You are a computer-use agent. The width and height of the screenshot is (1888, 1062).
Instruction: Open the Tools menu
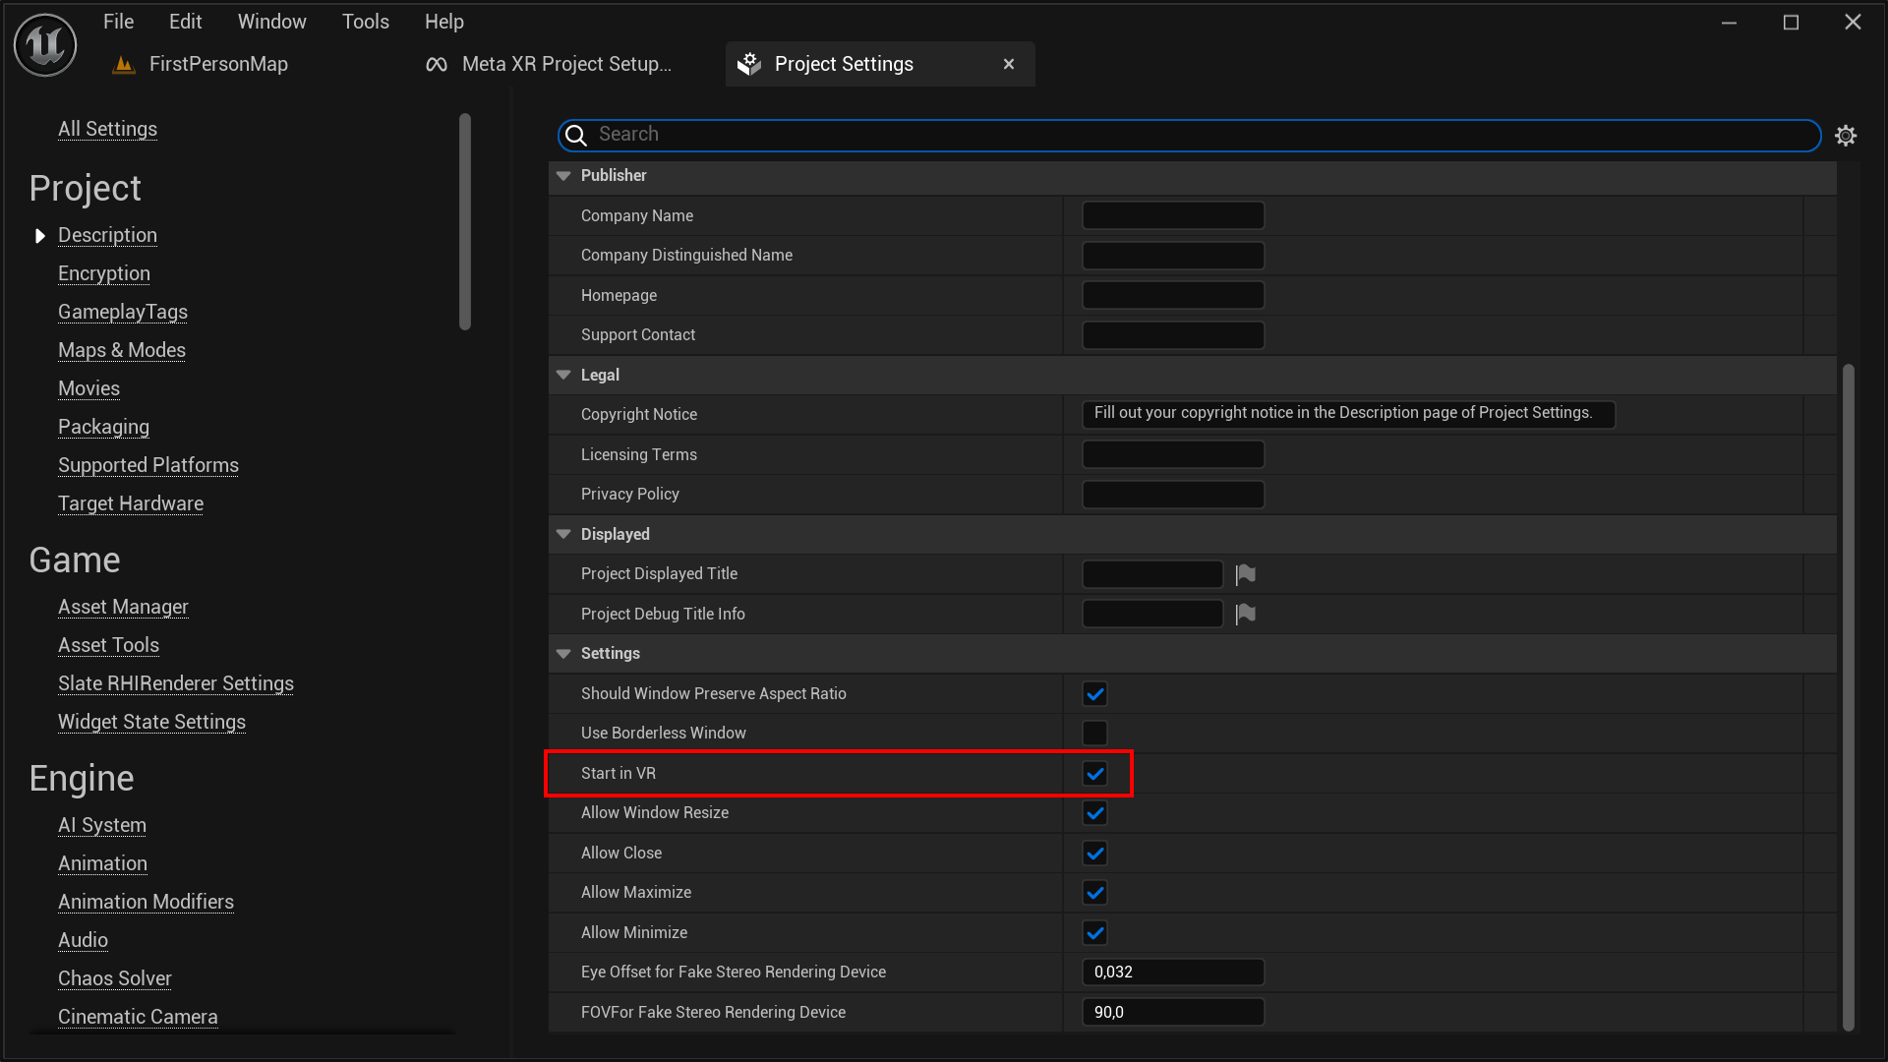point(365,21)
